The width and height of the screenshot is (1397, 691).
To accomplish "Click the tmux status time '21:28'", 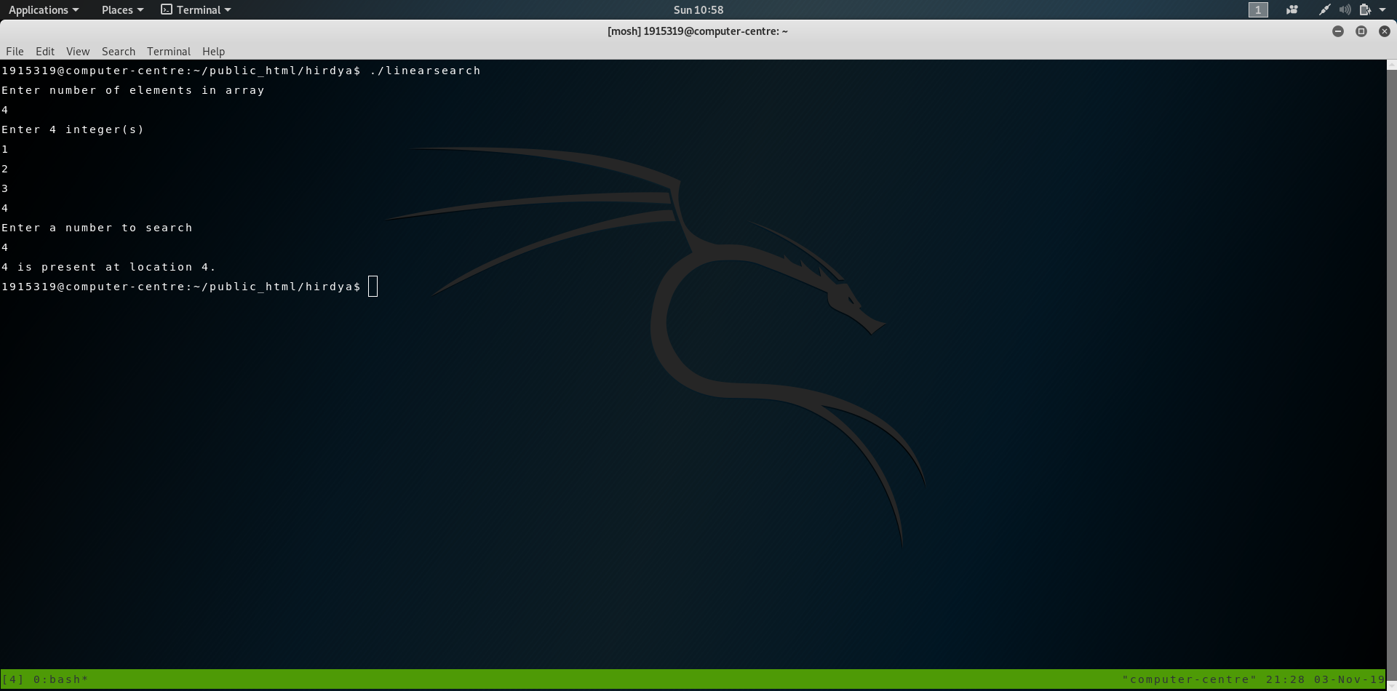I will (1286, 679).
